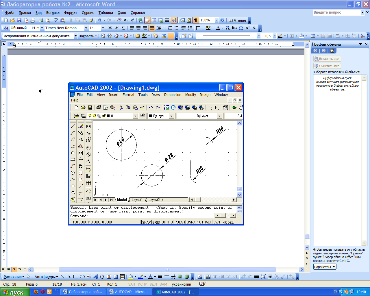Click the AutoCAD Linear Dimension icon
This screenshot has height=296, width=370.
88,126
